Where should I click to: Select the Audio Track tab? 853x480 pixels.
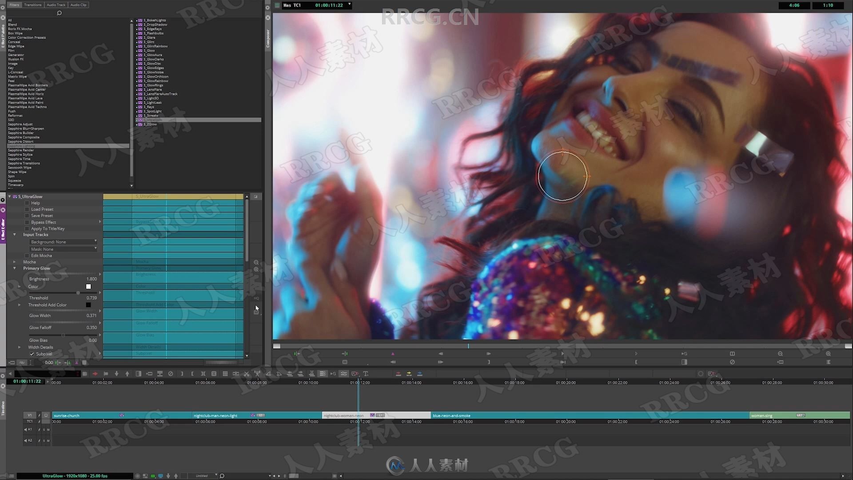point(55,5)
